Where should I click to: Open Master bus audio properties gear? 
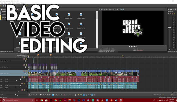(169, 9)
